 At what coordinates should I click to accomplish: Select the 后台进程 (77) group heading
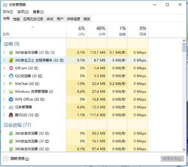pos(17,125)
